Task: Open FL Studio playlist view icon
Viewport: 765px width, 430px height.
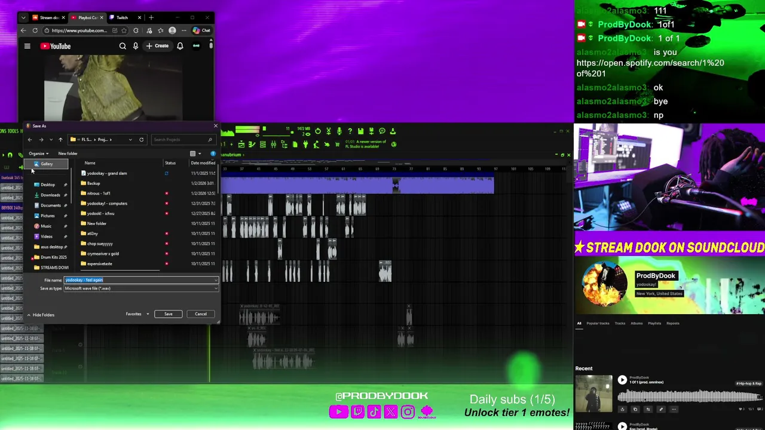Action: (x=241, y=145)
